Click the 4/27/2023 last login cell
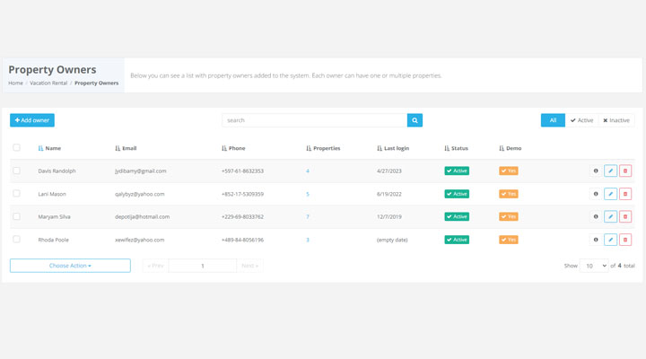 coord(388,171)
